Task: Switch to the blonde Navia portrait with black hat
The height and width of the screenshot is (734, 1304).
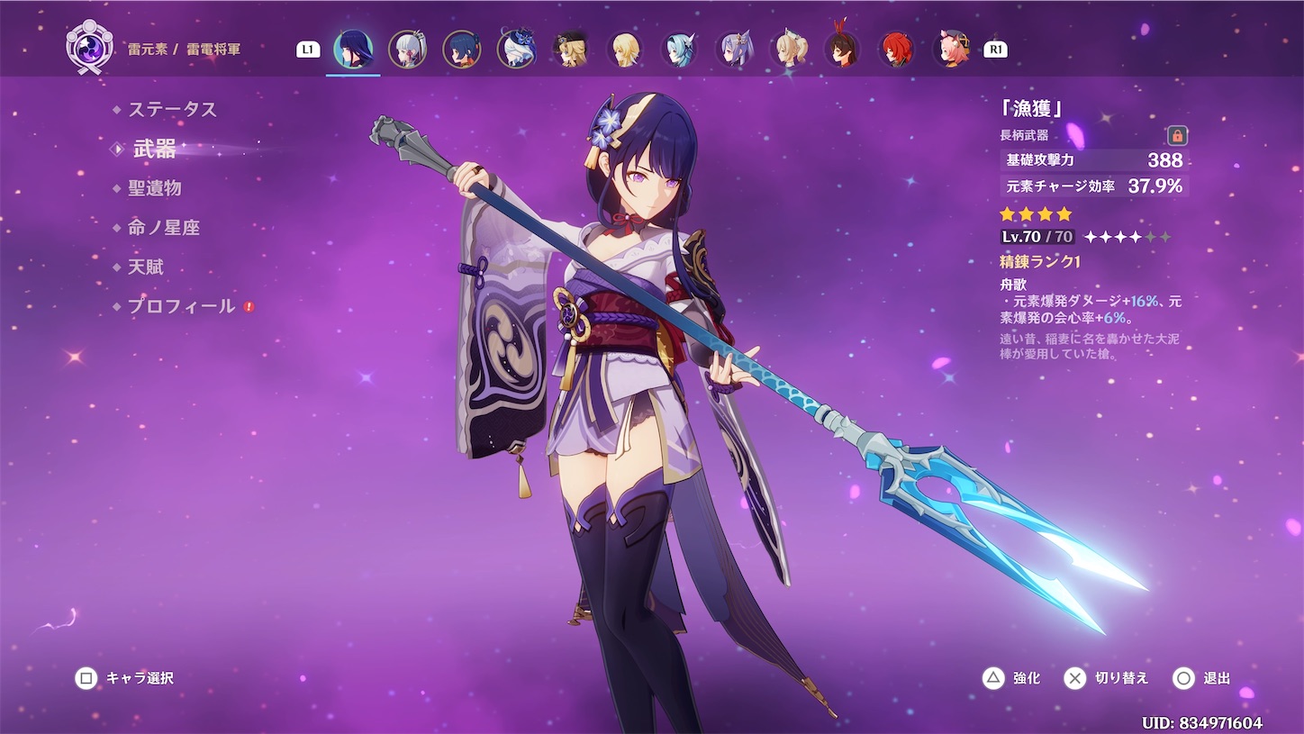Action: point(570,50)
